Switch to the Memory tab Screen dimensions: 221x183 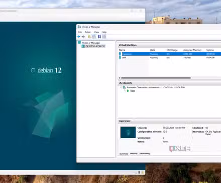tap(134, 153)
